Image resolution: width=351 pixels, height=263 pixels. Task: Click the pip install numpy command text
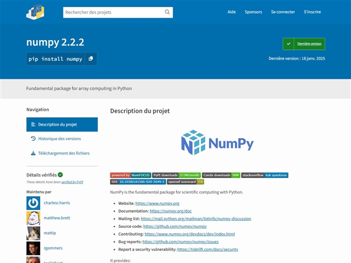[55, 59]
